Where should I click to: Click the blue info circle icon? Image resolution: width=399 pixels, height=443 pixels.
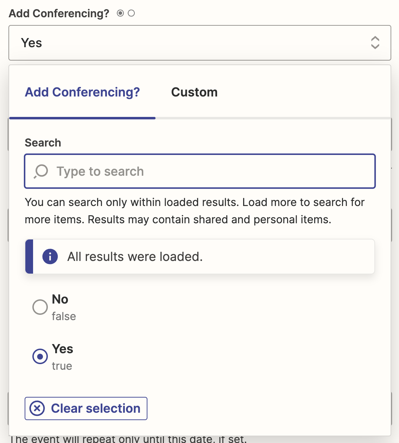pyautogui.click(x=50, y=256)
